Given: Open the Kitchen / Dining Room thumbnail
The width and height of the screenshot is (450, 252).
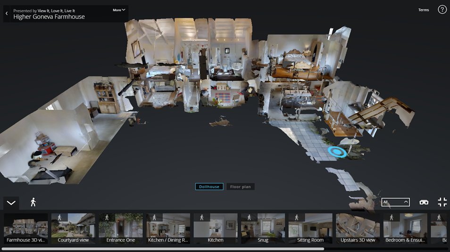Looking at the screenshot, I should click(168, 228).
